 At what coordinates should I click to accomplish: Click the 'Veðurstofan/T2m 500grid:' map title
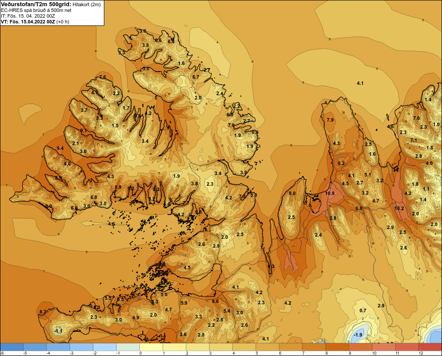coord(36,4)
